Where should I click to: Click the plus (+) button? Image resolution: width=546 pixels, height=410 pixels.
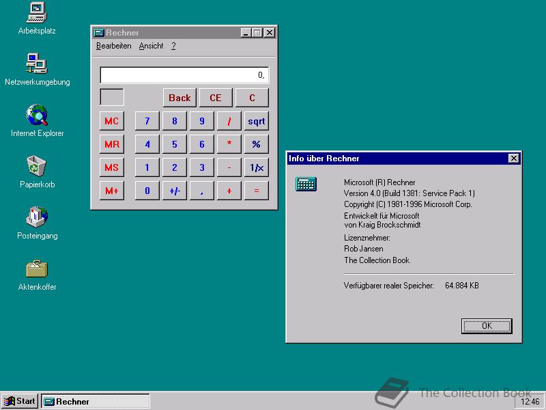coord(229,191)
